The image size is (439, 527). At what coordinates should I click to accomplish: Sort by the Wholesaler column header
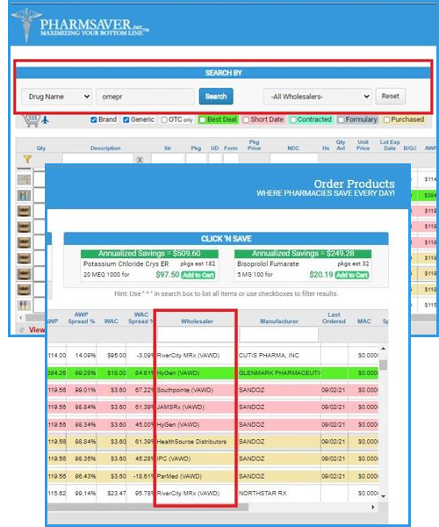tap(197, 321)
